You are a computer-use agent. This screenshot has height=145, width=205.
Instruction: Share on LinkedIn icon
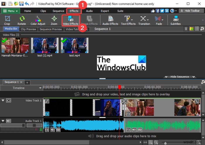167,11
